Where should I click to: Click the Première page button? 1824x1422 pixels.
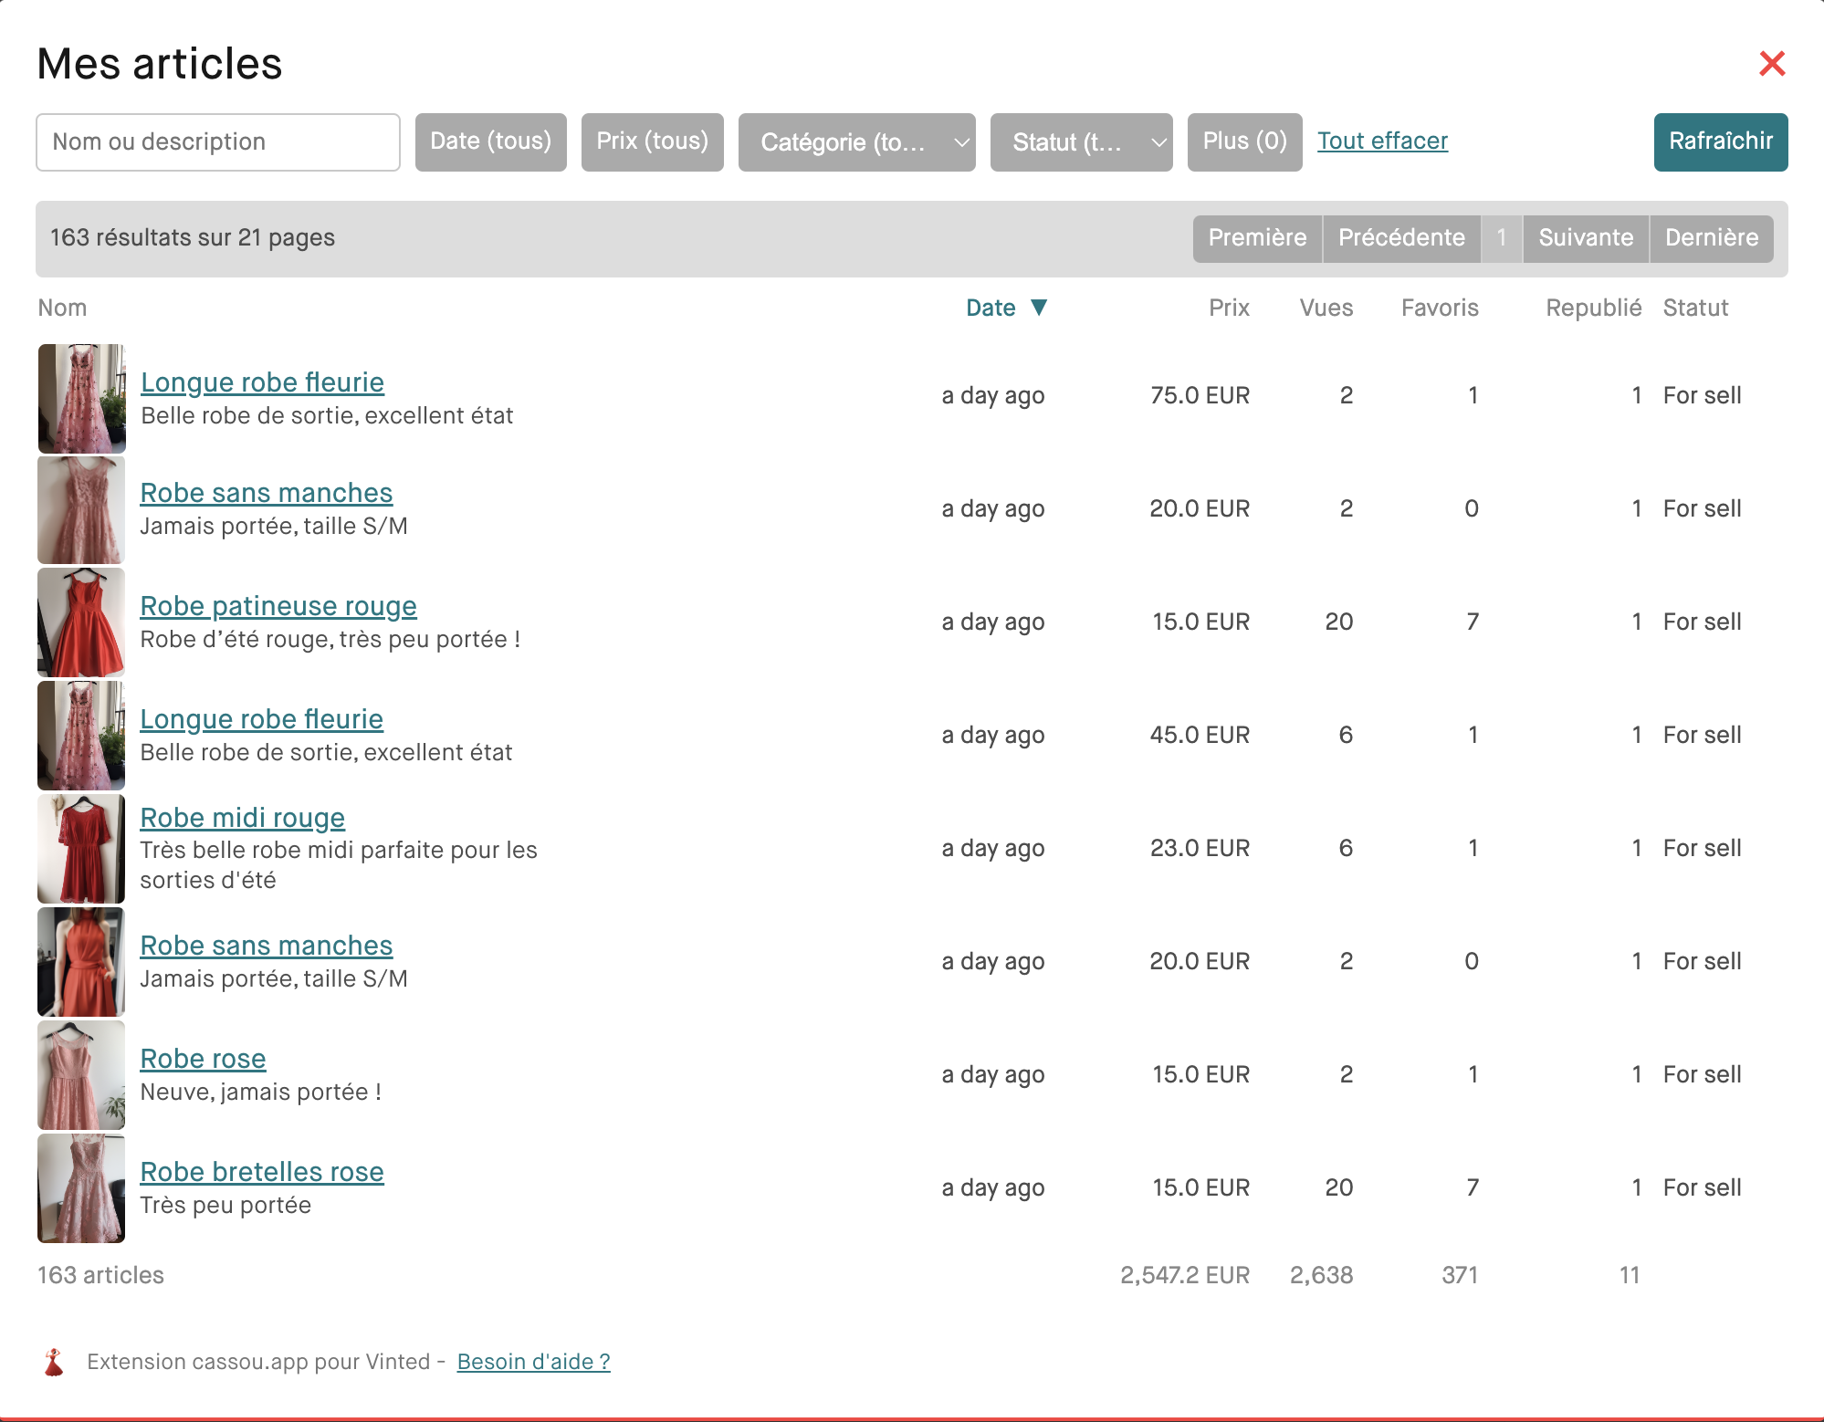tap(1257, 238)
